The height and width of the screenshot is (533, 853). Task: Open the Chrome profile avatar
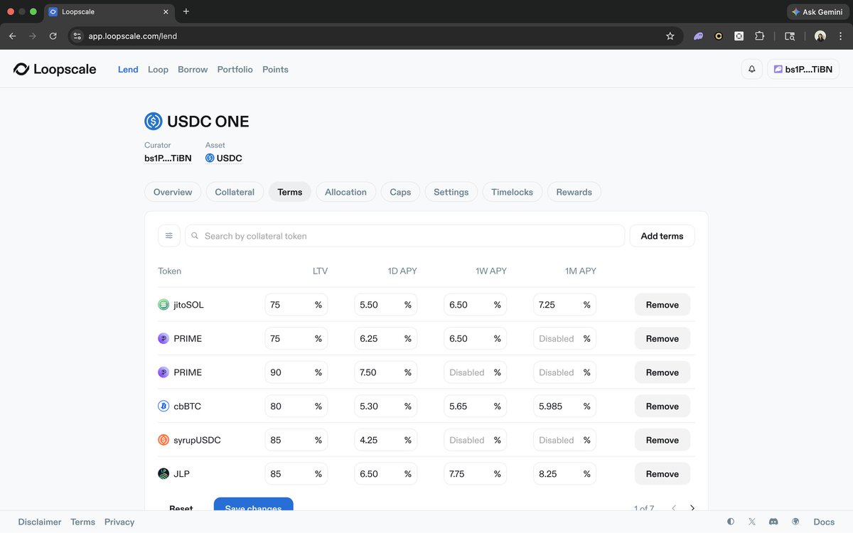click(820, 36)
